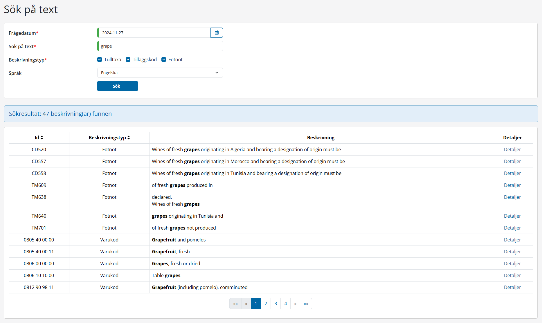Click the Frågedatum date field

tap(154, 33)
